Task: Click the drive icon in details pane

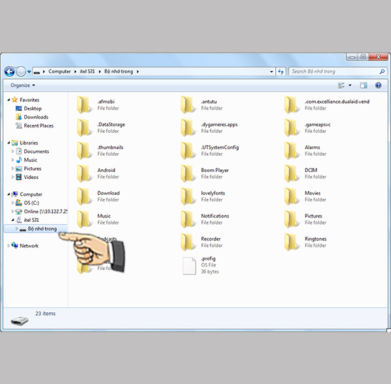Action: click(x=19, y=321)
